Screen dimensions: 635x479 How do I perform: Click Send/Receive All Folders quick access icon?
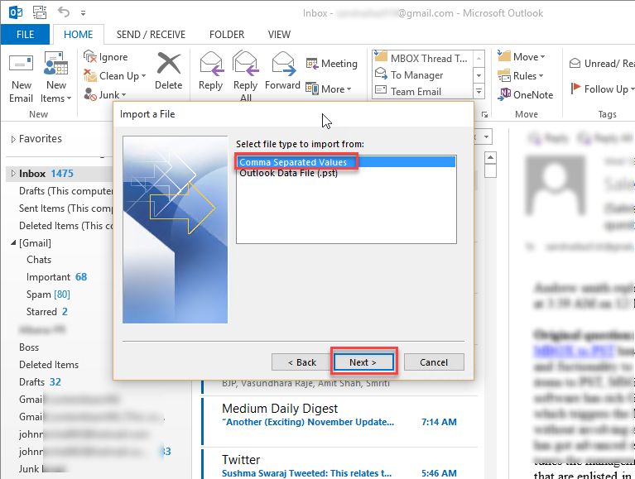pyautogui.click(x=40, y=12)
